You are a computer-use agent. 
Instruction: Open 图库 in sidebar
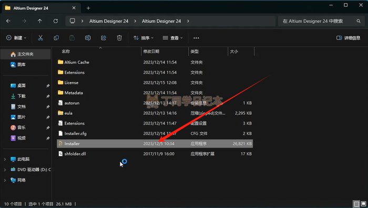[x=22, y=65]
